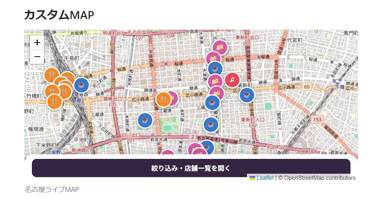
Task: Select the blue coffee marker on 桜通 at 大津通
Action: point(215,69)
